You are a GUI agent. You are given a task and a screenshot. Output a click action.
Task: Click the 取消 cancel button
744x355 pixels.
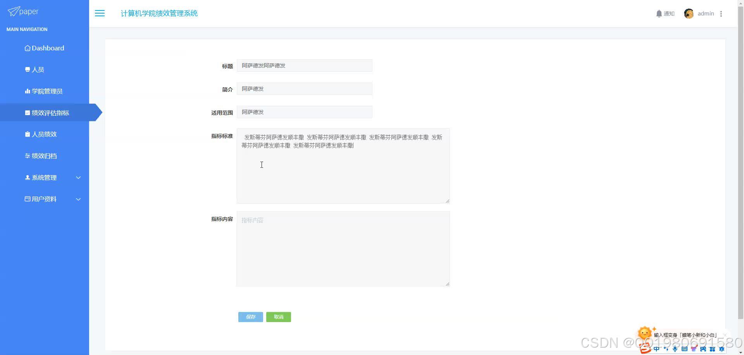[x=279, y=317]
